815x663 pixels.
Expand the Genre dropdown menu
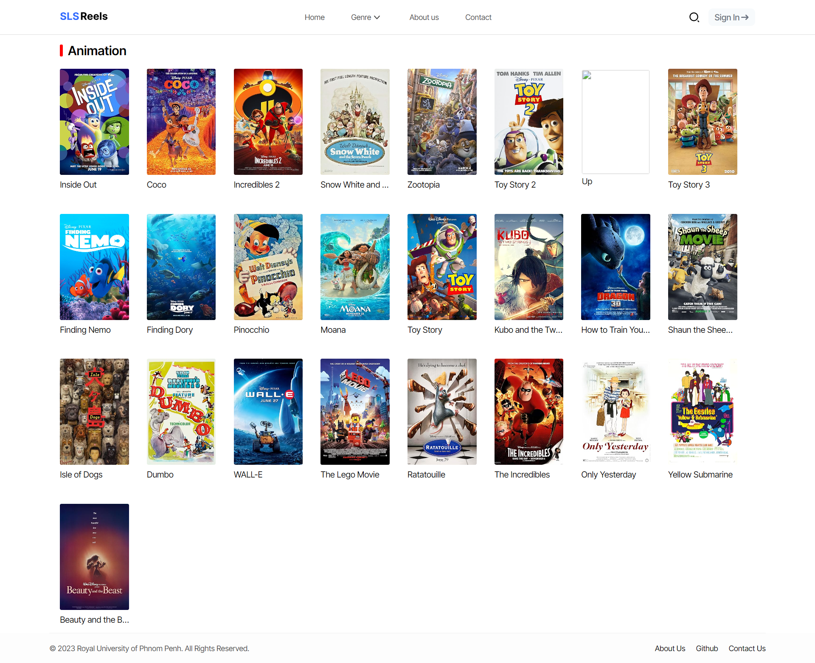point(365,17)
